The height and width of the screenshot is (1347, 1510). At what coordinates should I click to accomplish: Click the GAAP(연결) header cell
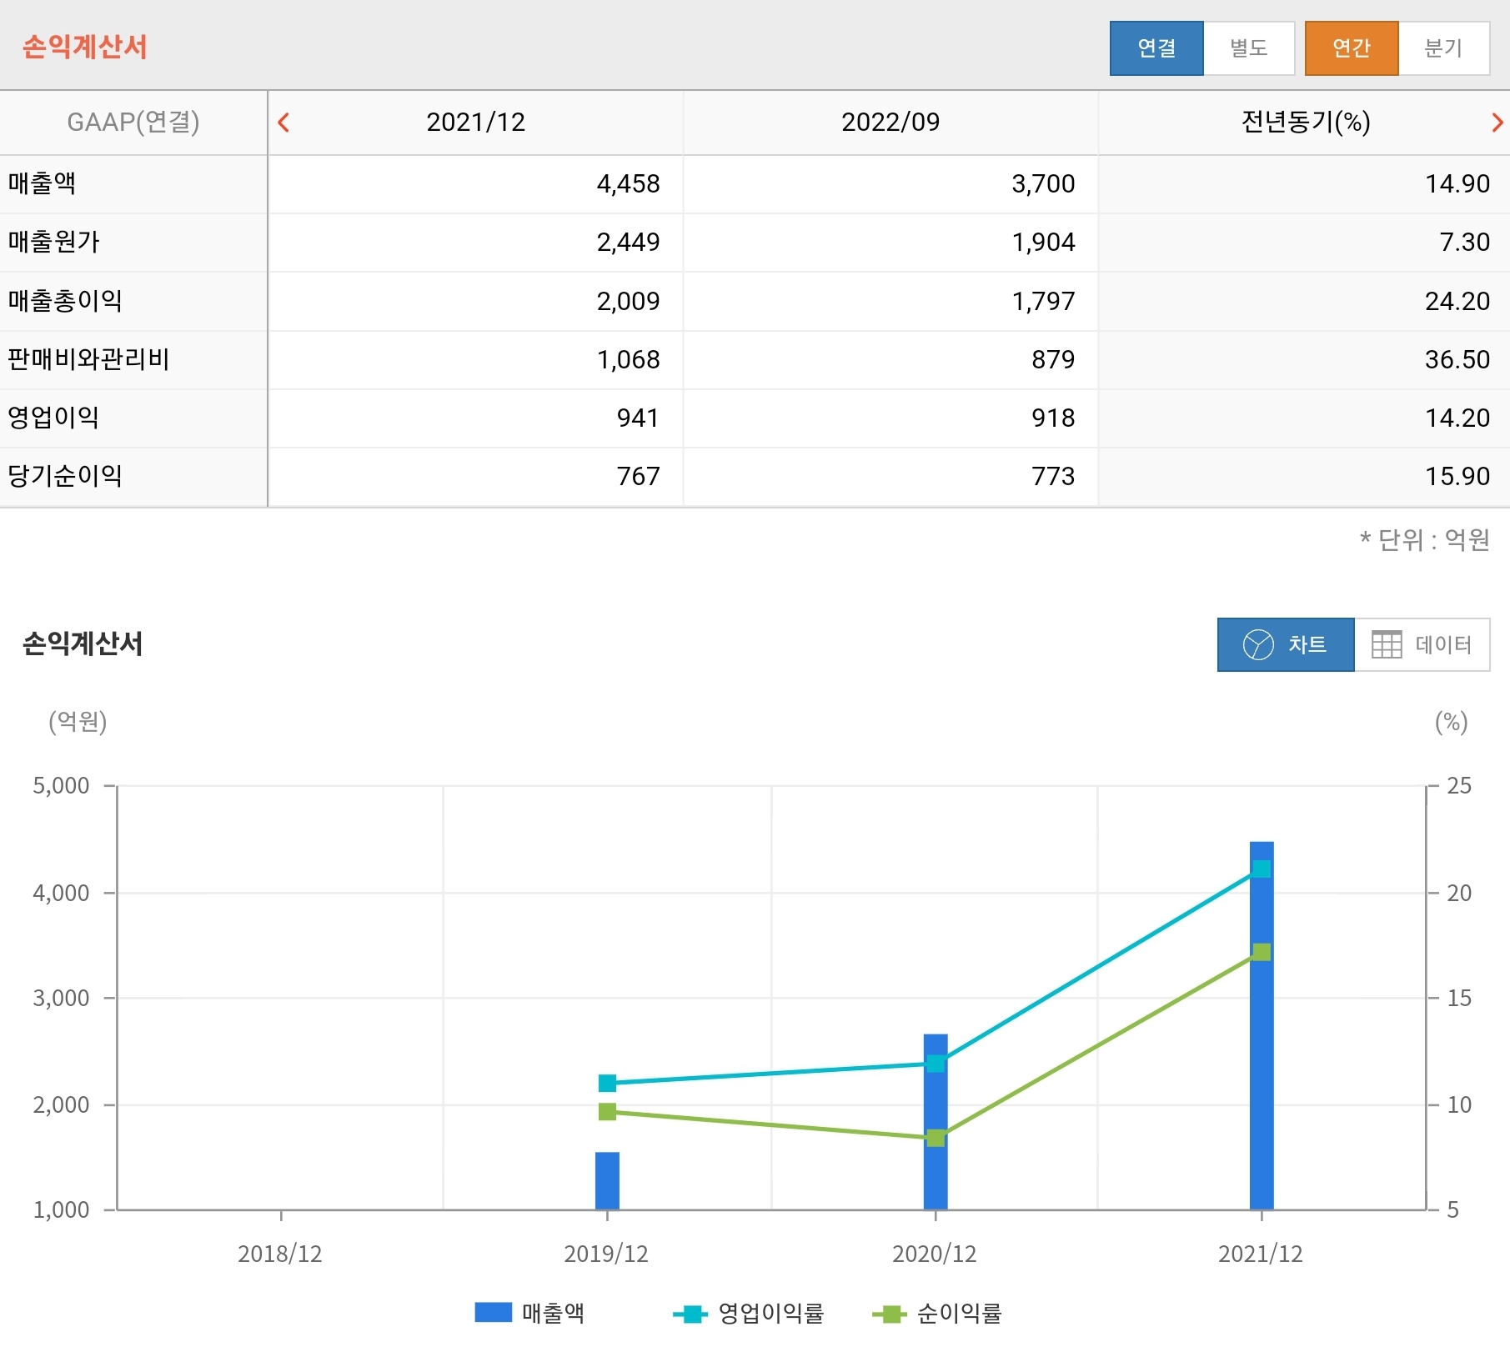(x=133, y=123)
